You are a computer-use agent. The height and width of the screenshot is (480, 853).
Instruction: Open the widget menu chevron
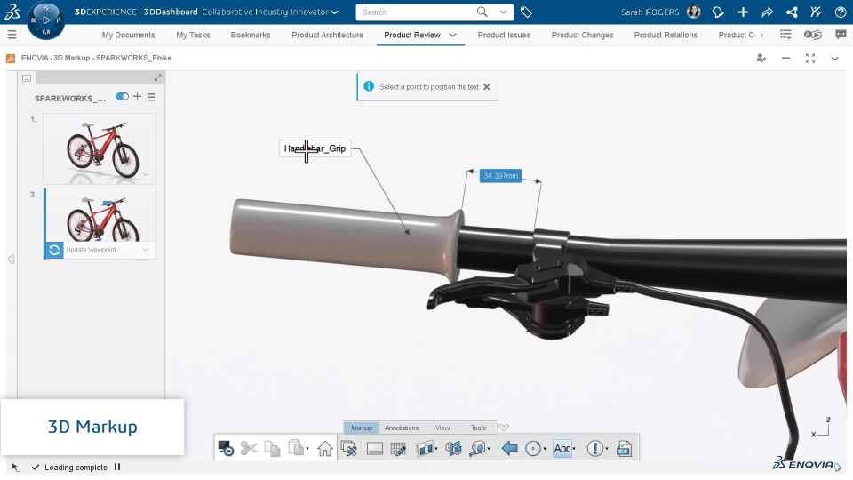pyautogui.click(x=834, y=59)
